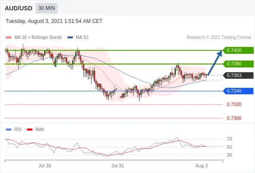The image size is (255, 173).
Task: Click the green 0.7380 resistance price tag
Action: pyautogui.click(x=238, y=64)
